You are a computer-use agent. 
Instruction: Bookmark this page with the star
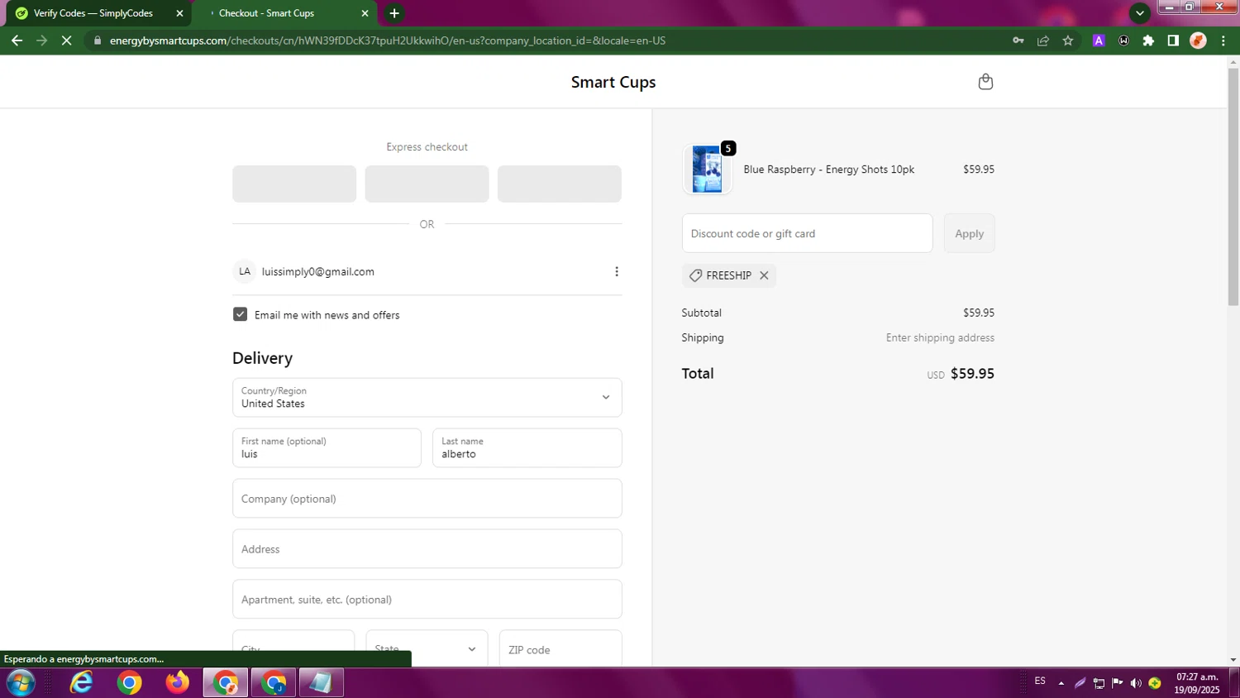[x=1068, y=41]
